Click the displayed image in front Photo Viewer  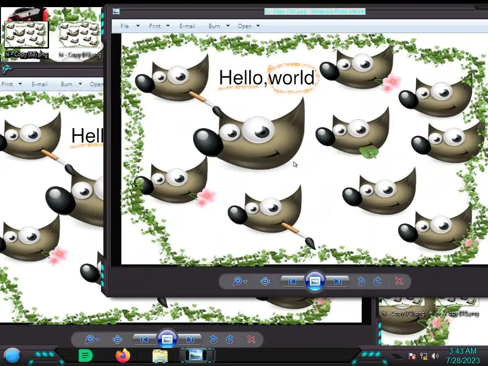tap(305, 149)
